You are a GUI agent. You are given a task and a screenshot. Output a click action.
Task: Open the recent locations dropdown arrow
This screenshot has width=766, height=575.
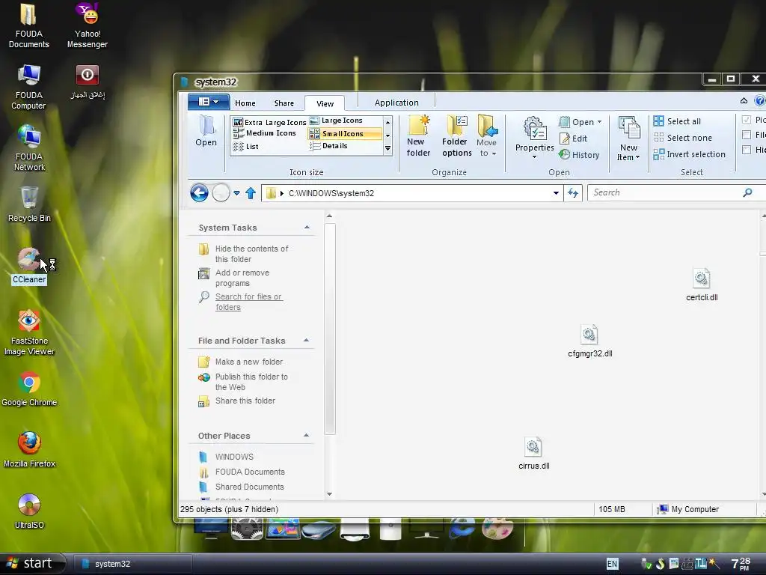(x=236, y=193)
